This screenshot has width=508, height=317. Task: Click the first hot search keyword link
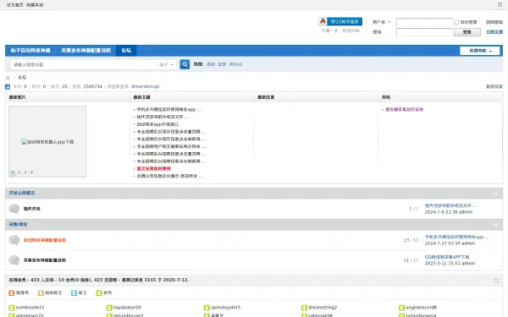pos(211,64)
